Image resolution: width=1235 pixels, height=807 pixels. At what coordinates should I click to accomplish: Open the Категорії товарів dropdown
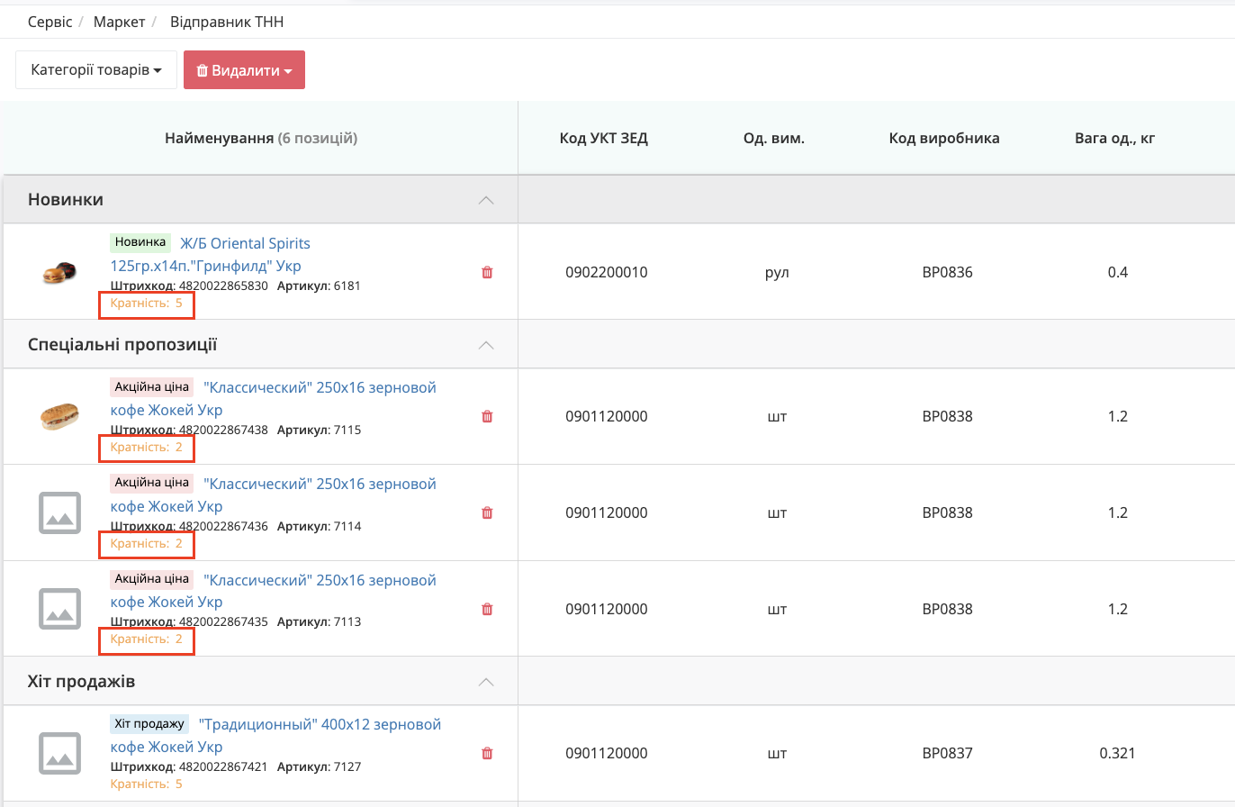96,69
